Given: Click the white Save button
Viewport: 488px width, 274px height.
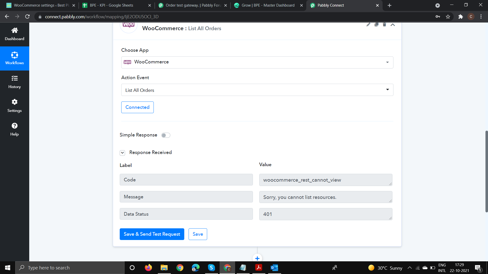Looking at the screenshot, I should tap(198, 234).
